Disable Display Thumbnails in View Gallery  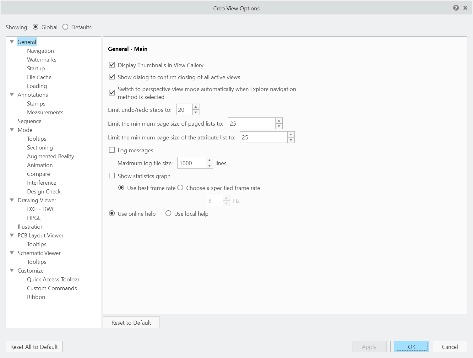112,65
